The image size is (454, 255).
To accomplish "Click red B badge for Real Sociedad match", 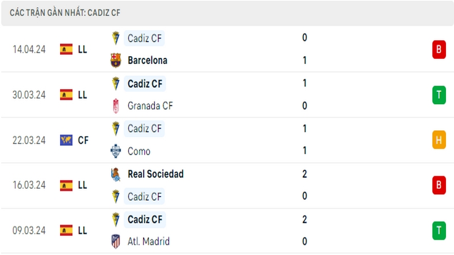I will click(439, 185).
